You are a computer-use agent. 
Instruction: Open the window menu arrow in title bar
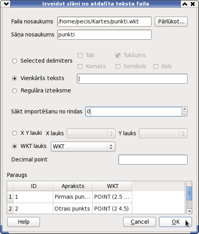coord(6,4)
